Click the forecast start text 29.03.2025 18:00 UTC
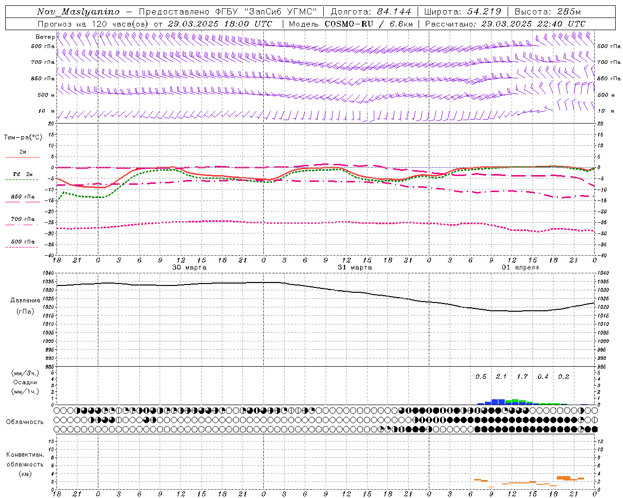The image size is (623, 498). tap(220, 24)
